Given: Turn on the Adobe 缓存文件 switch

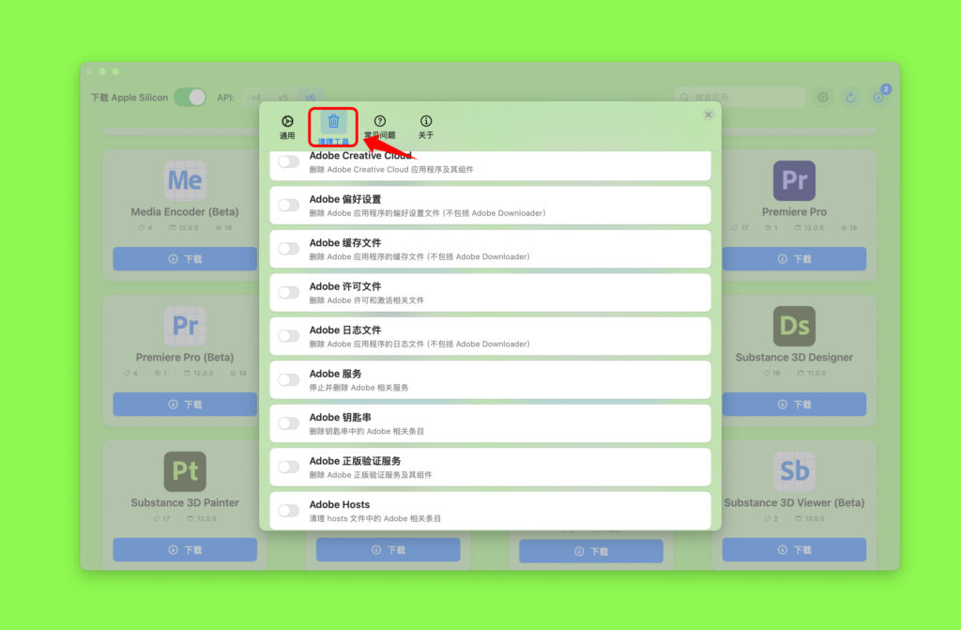Looking at the screenshot, I should [x=288, y=248].
